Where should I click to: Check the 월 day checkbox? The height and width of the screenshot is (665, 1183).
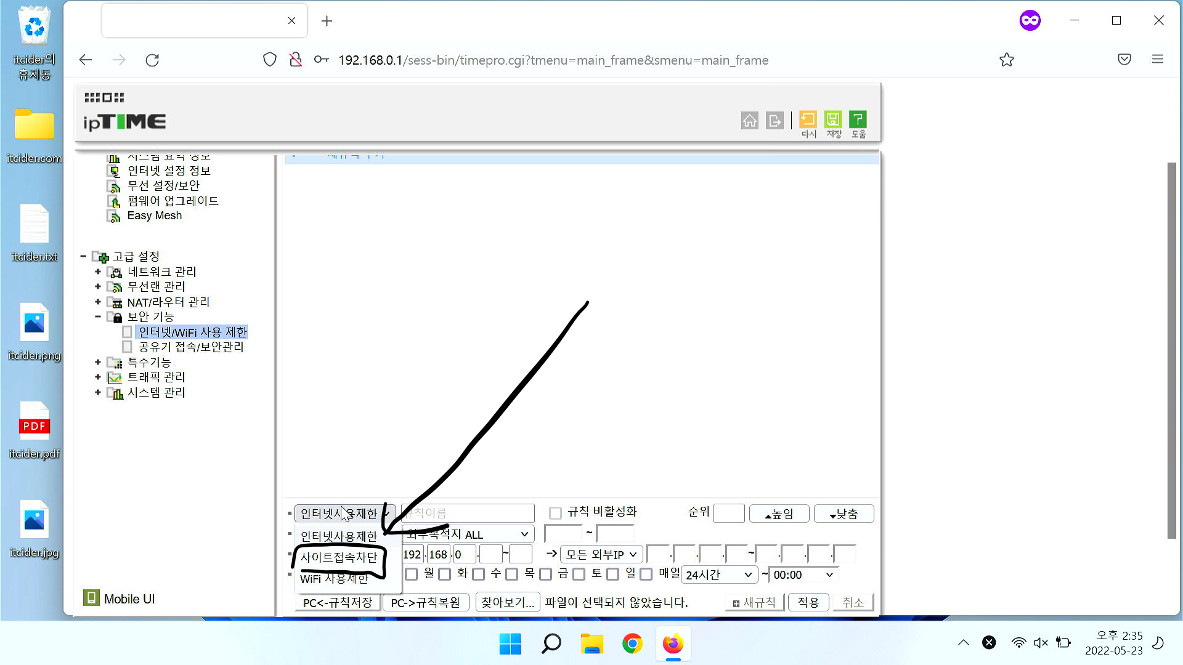pyautogui.click(x=412, y=574)
